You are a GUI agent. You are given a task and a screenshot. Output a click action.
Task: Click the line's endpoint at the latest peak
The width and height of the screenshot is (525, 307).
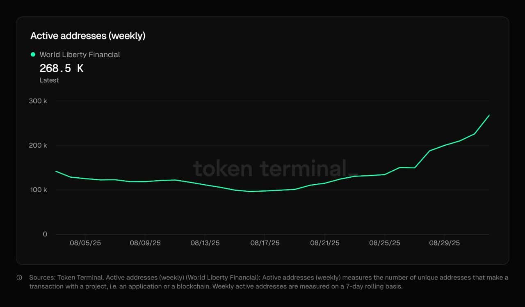489,115
